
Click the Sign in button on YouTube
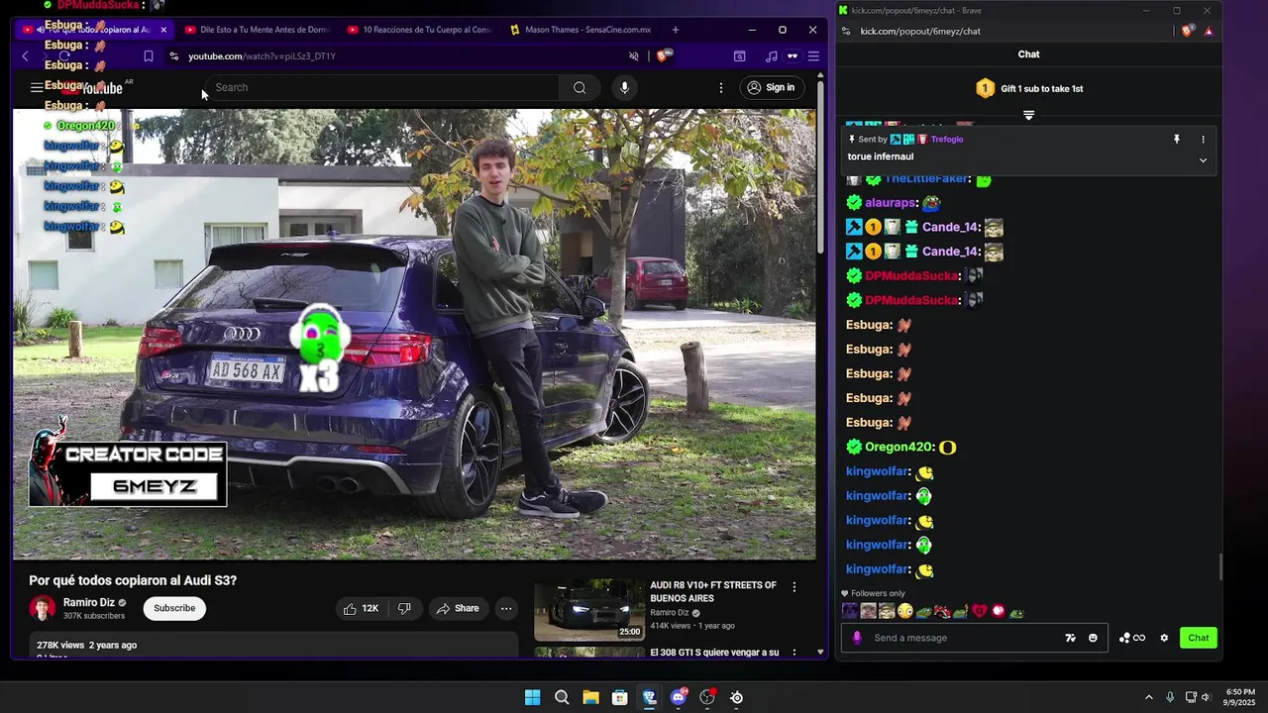point(771,87)
